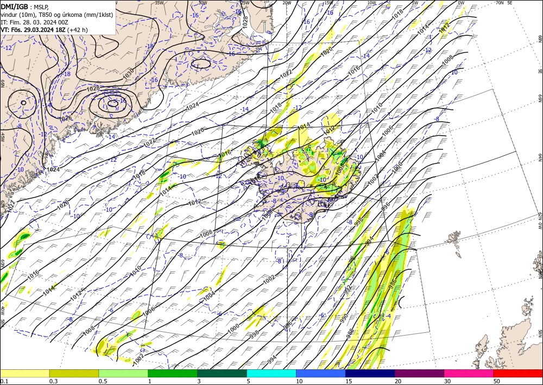Click the cyan 5–10 legend swatch
The image size is (543, 385).
(271, 373)
